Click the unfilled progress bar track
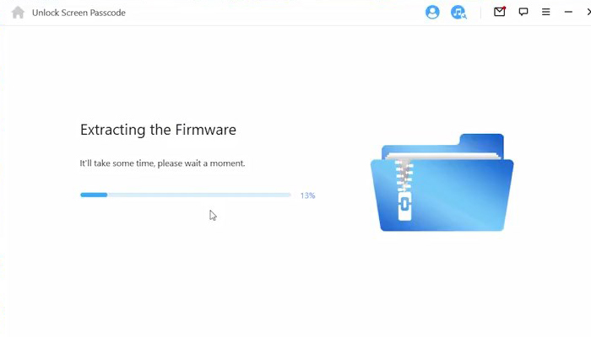 pyautogui.click(x=199, y=195)
